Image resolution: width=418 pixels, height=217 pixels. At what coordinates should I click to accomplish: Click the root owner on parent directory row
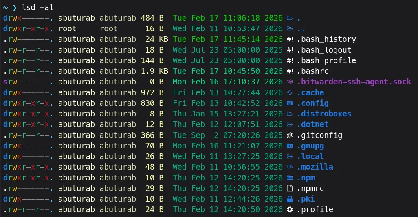pos(70,29)
